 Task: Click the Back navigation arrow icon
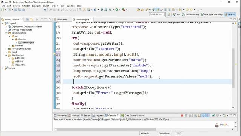point(191,9)
